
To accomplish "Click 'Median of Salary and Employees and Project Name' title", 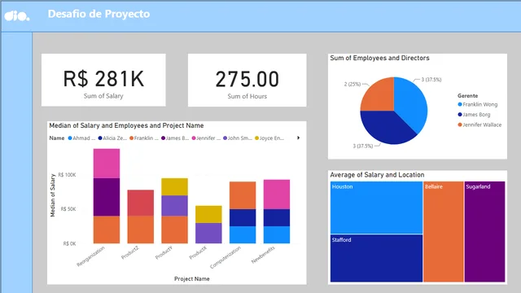I will tap(126, 125).
